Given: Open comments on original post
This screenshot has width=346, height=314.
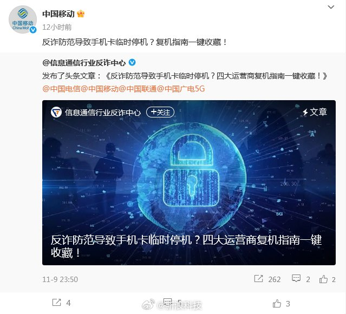Looking at the screenshot, I should [301, 279].
